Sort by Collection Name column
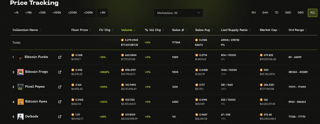The height and width of the screenshot is (124, 320). click(27, 30)
